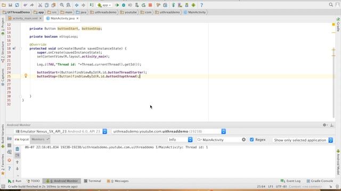Screen dimensions: 341x191
Task: Hide the Android Monitor panel
Action: pyautogui.click(x=332, y=125)
